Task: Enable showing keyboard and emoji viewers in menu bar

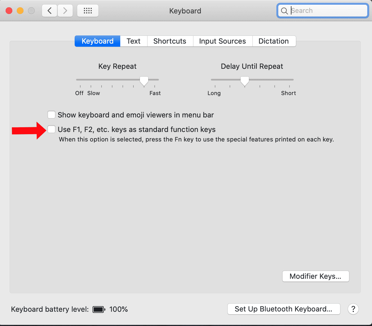Action: (51, 115)
